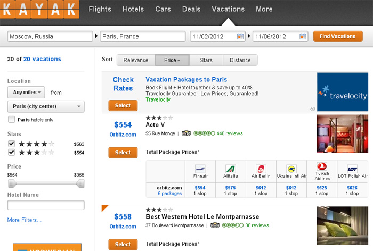The width and height of the screenshot is (373, 251).
Task: Click the $626 LOT Polish Air price
Action: pyautogui.click(x=352, y=188)
